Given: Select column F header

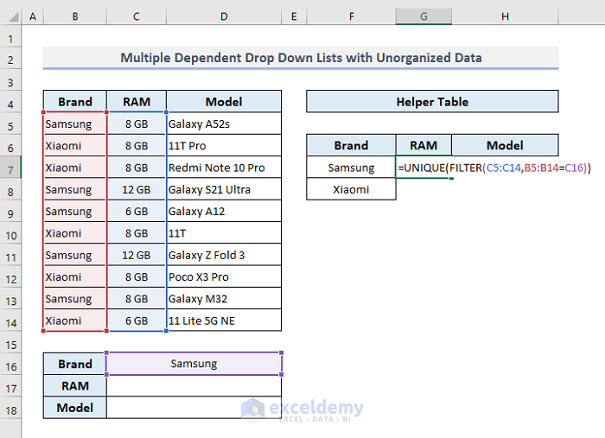Looking at the screenshot, I should coord(351,16).
